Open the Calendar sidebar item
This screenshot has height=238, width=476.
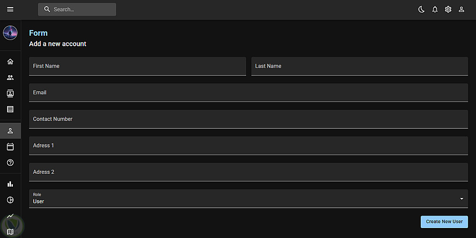point(10,147)
